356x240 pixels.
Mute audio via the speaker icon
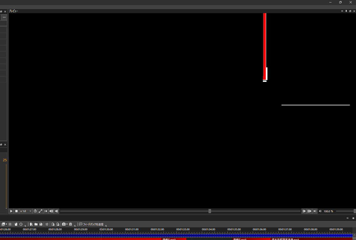[320, 211]
